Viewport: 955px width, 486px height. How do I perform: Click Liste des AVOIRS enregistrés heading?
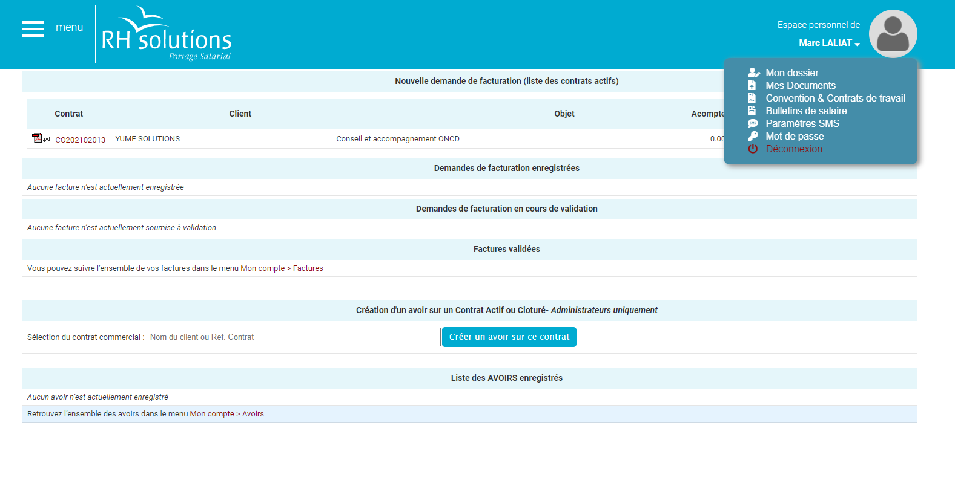507,378
